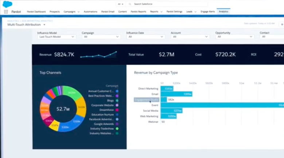This screenshot has width=284, height=158.
Task: Select the Analytics tab
Action: 223,11
